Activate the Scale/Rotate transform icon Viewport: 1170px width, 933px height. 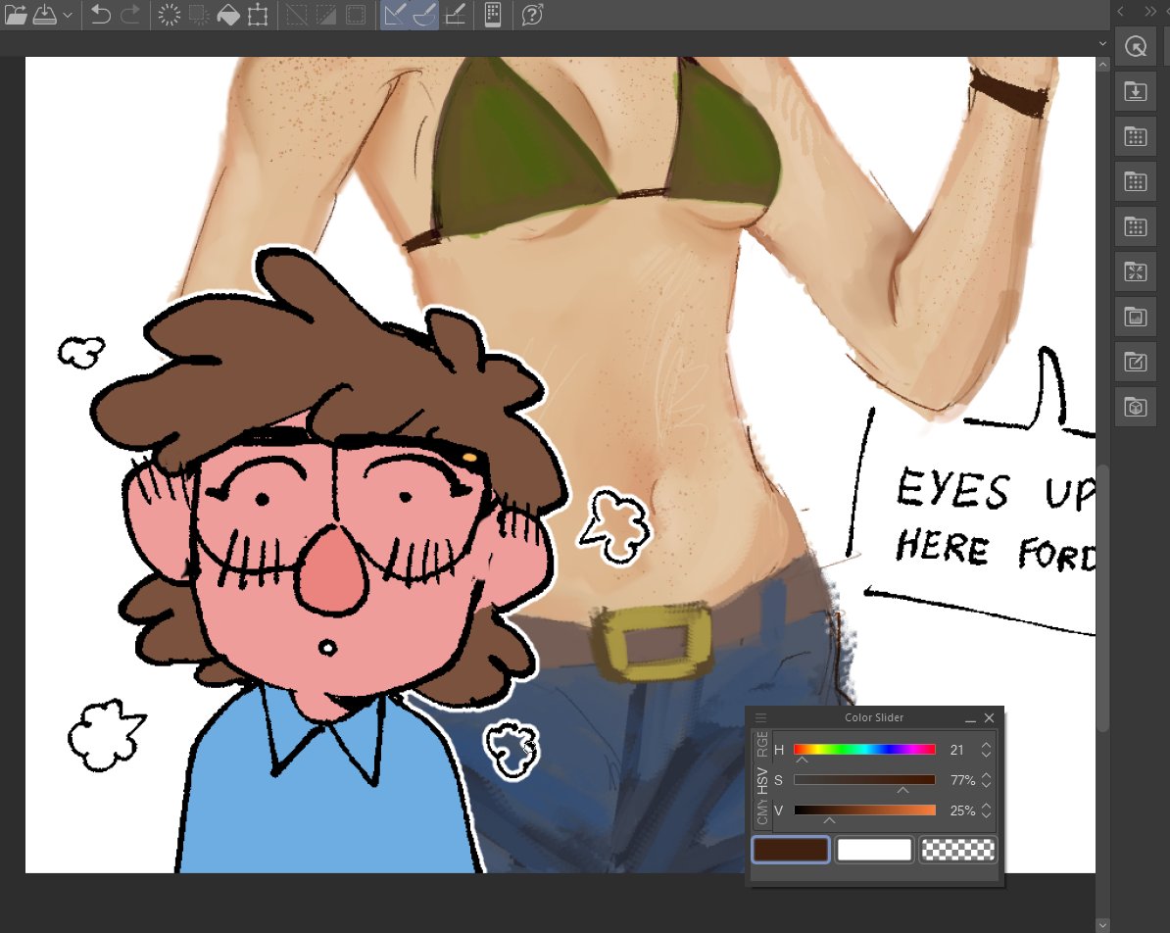258,14
